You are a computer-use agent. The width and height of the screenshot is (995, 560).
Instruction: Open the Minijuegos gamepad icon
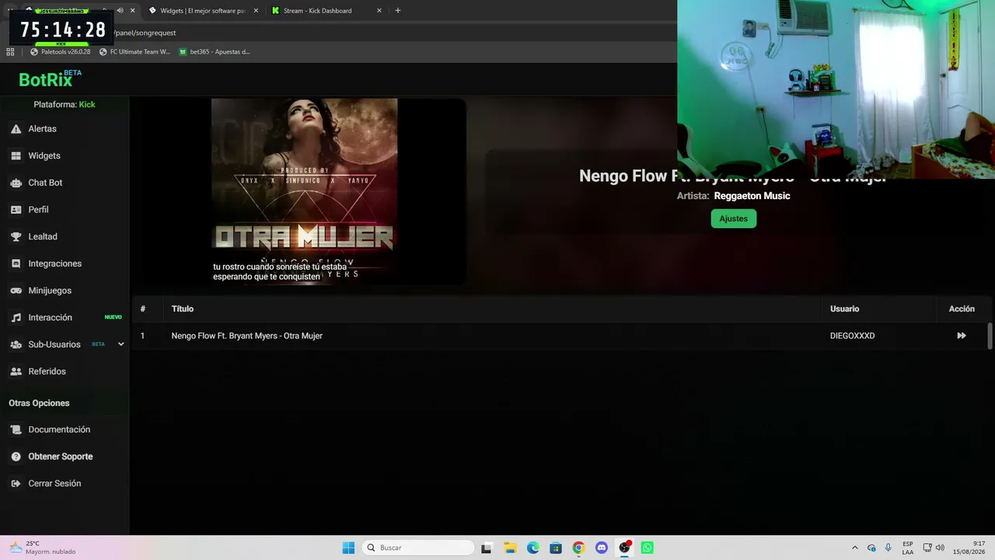click(x=16, y=291)
